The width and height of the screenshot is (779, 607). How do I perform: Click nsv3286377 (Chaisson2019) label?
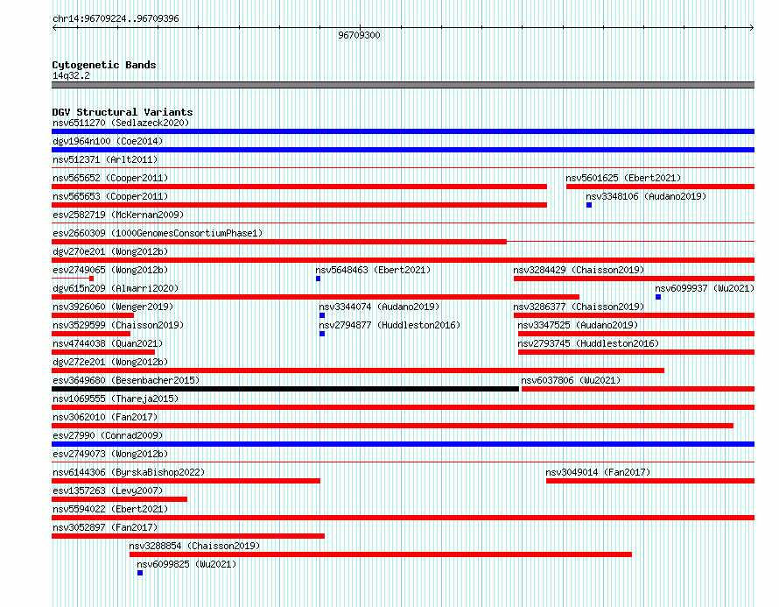pyautogui.click(x=579, y=307)
